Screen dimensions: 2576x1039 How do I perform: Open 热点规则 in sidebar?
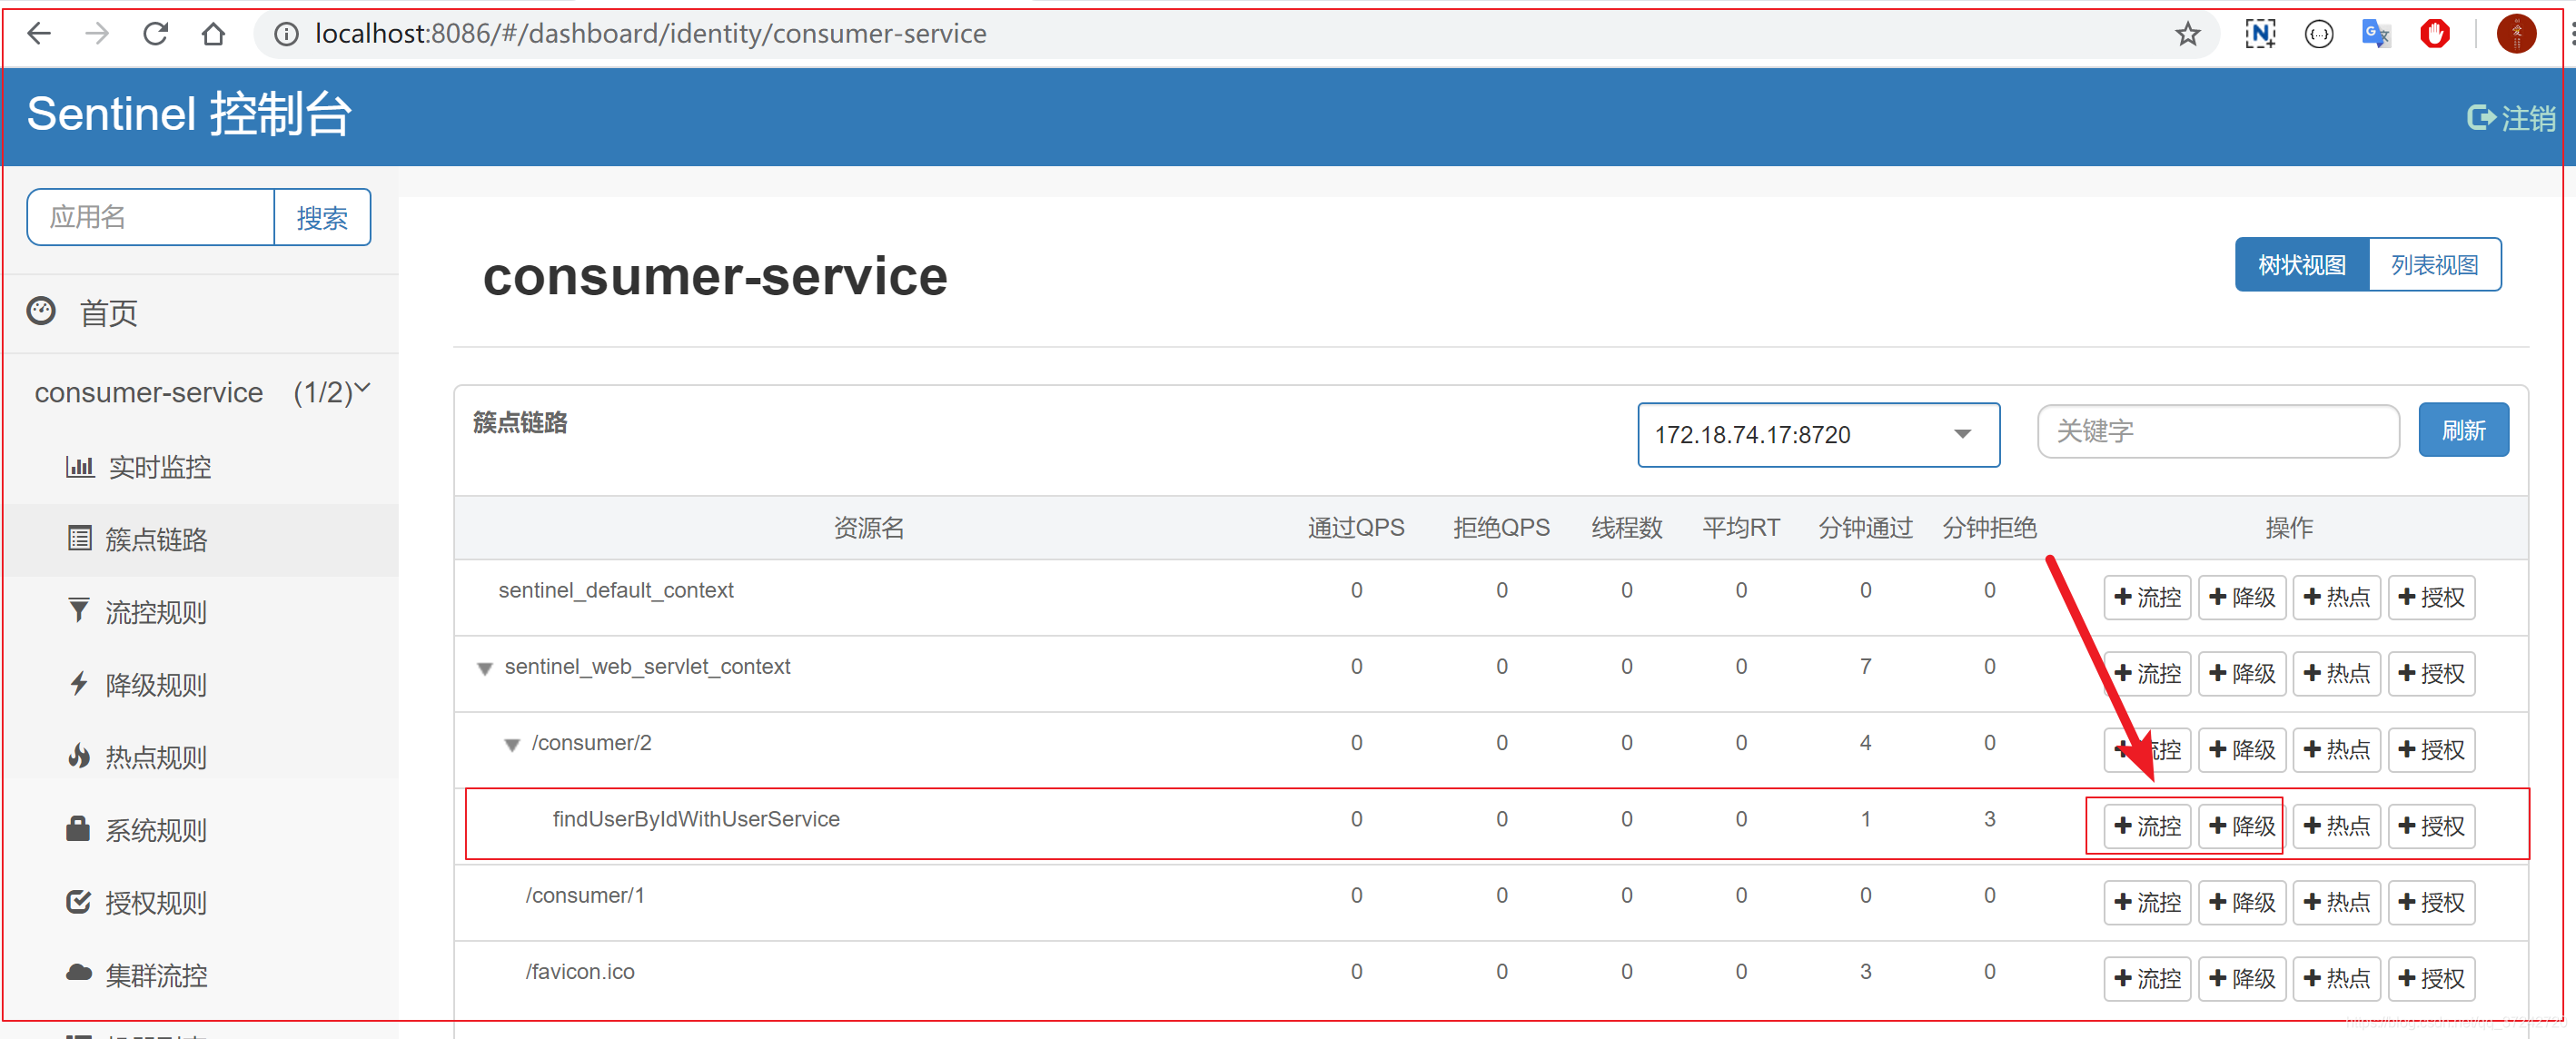pyautogui.click(x=156, y=758)
